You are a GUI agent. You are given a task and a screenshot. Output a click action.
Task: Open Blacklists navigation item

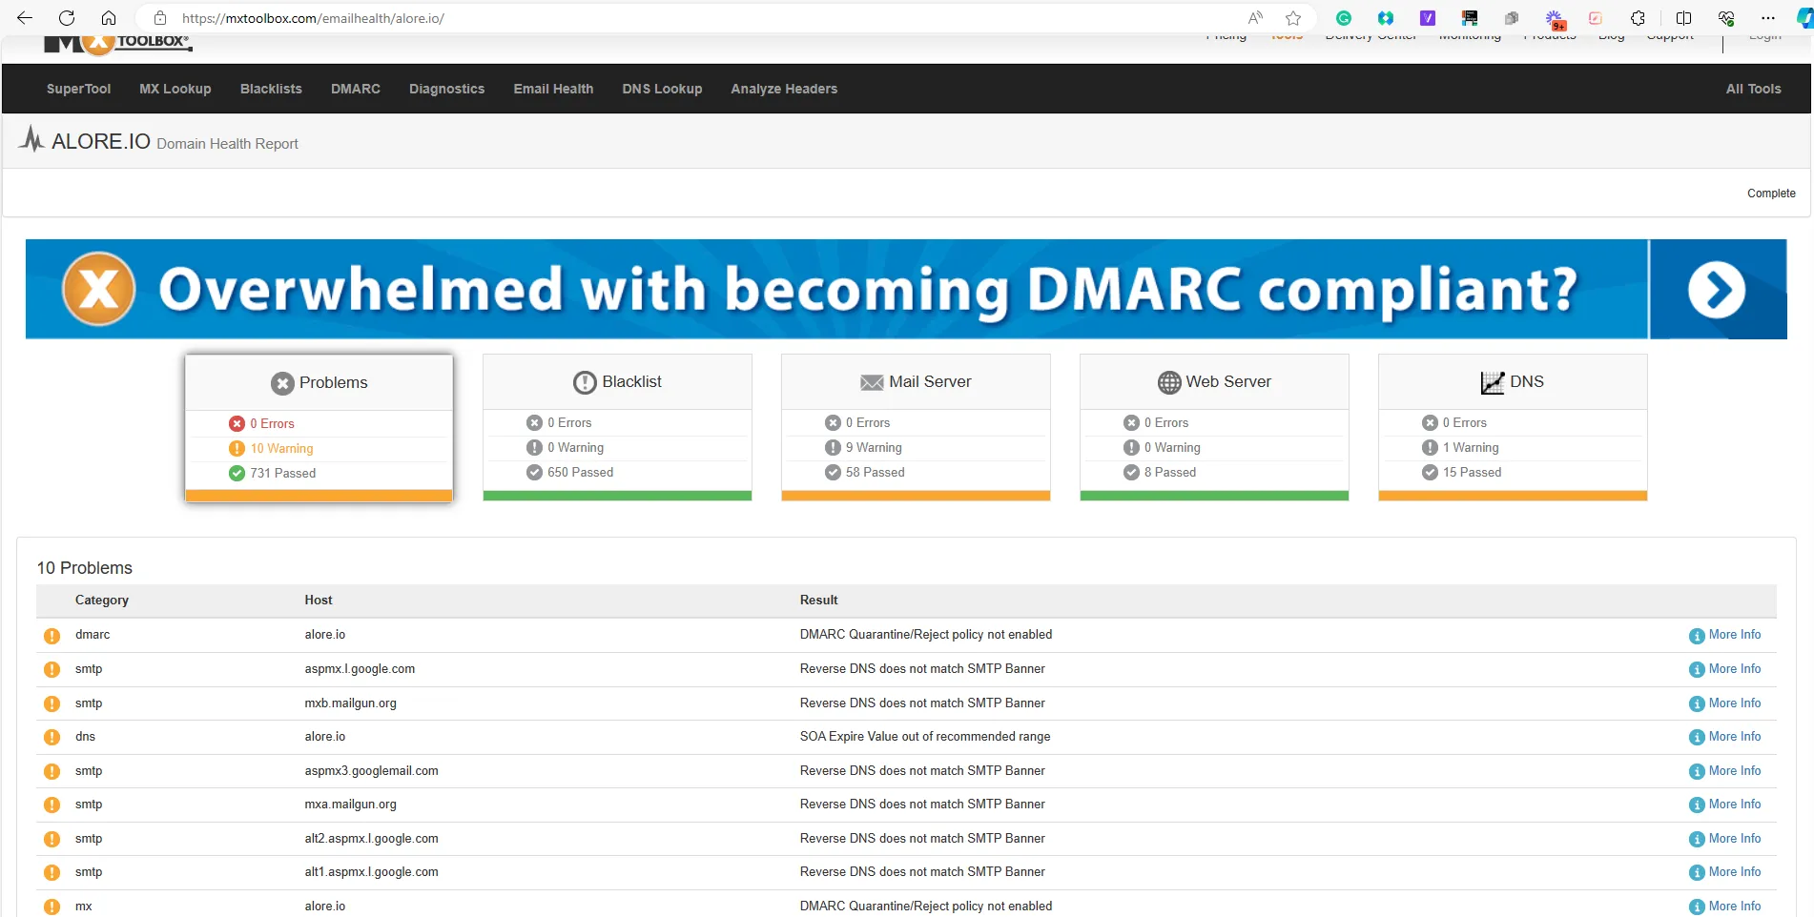point(271,89)
